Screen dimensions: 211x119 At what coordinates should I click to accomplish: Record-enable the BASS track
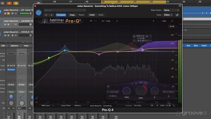tap(13, 24)
